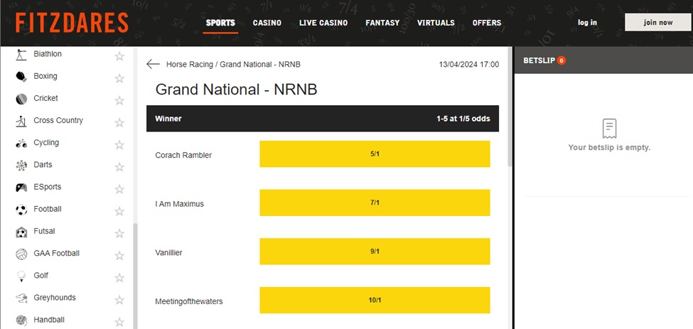Star Greyhounds as a favorite
Viewport: 693px width, 329px height.
coord(119,298)
